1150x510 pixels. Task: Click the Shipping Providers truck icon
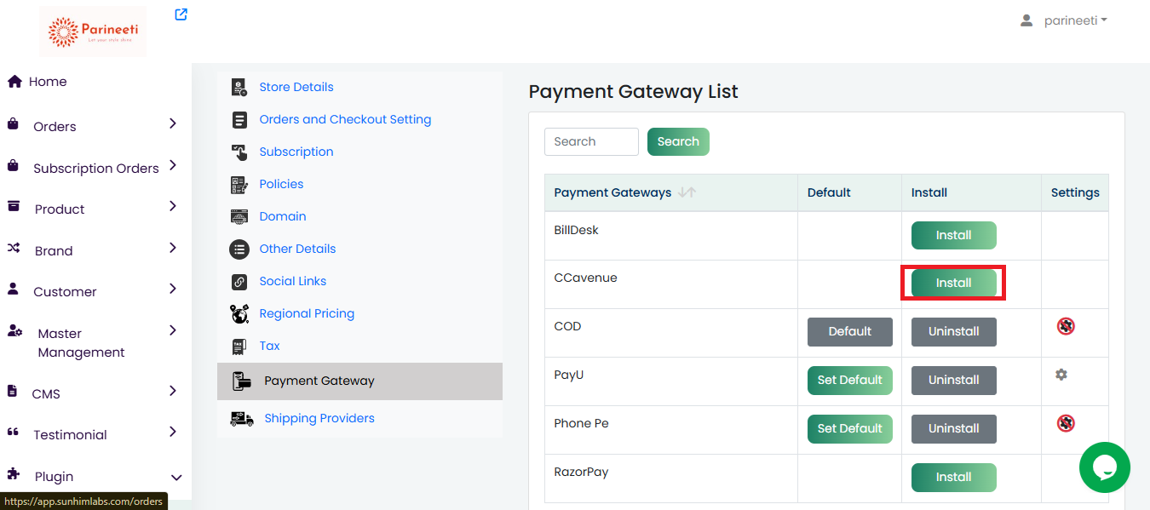(x=241, y=419)
